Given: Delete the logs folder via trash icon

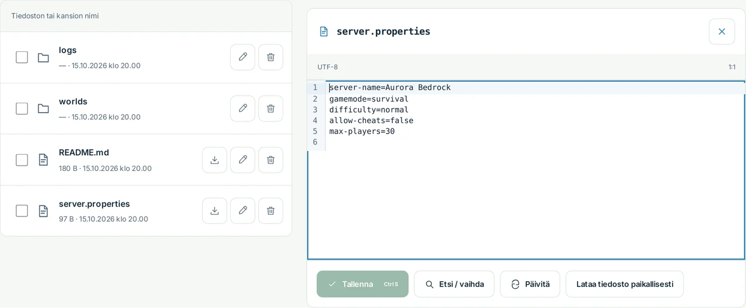Looking at the screenshot, I should (x=270, y=57).
